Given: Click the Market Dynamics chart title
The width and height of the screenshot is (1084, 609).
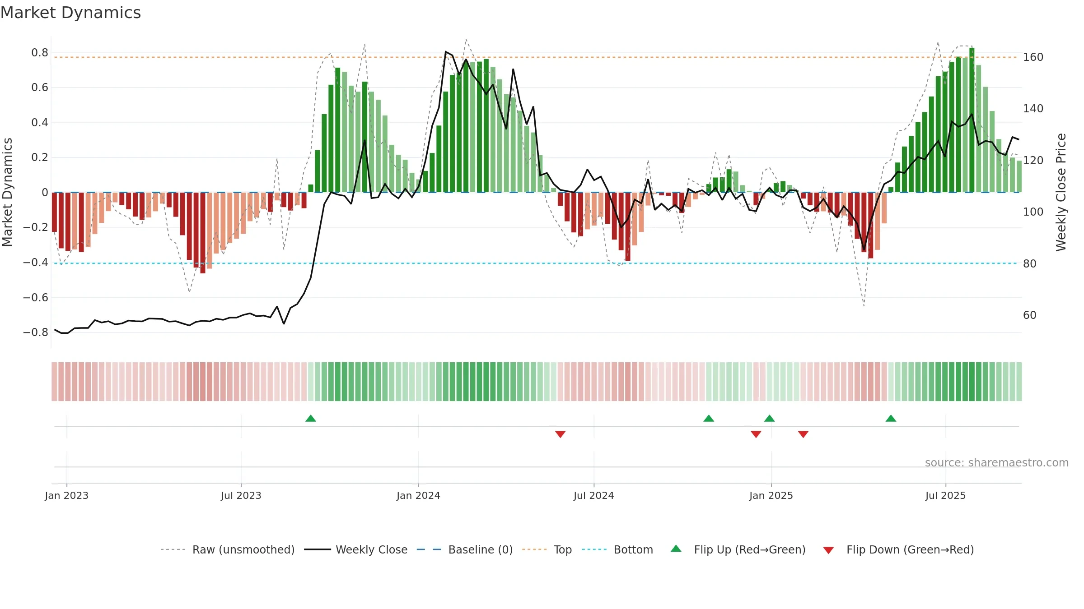Looking at the screenshot, I should click(x=70, y=13).
